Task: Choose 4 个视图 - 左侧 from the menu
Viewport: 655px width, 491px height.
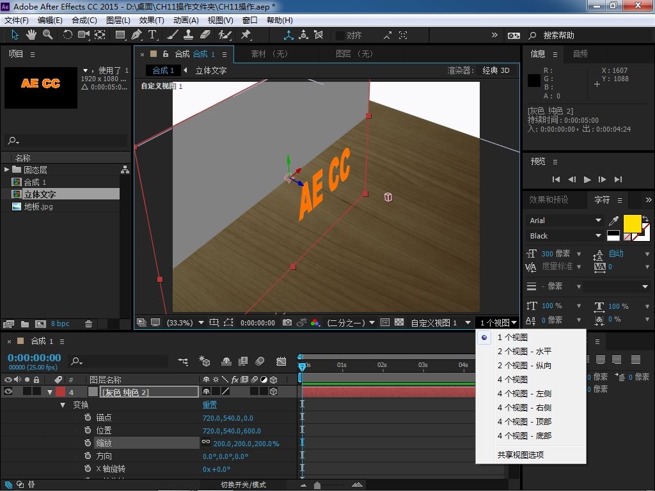Action: tap(524, 394)
